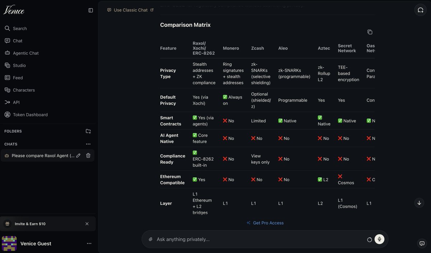Open Venice Guest account options
431x253 pixels.
click(89, 244)
